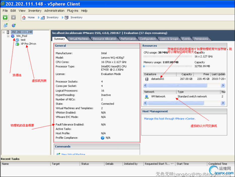Screen dimensions: 235x177
Task: Collapse the Win_Pool tree node
Action: pos(8,36)
